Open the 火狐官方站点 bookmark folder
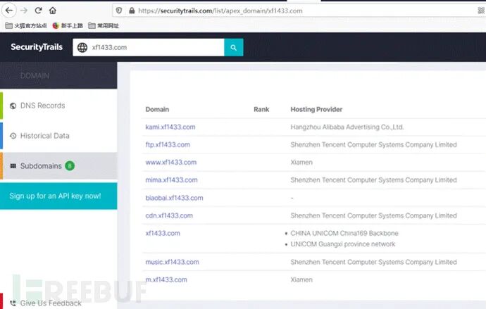486x309 pixels. [x=26, y=26]
